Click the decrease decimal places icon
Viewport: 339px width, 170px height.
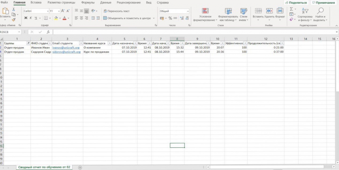point(187,18)
